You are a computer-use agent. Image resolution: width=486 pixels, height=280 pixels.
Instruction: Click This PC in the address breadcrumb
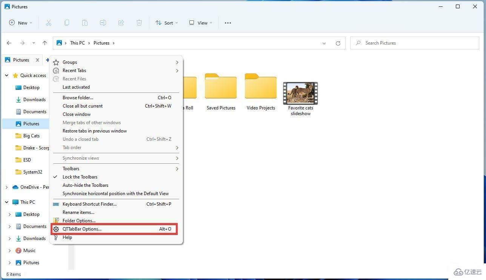[x=77, y=43]
